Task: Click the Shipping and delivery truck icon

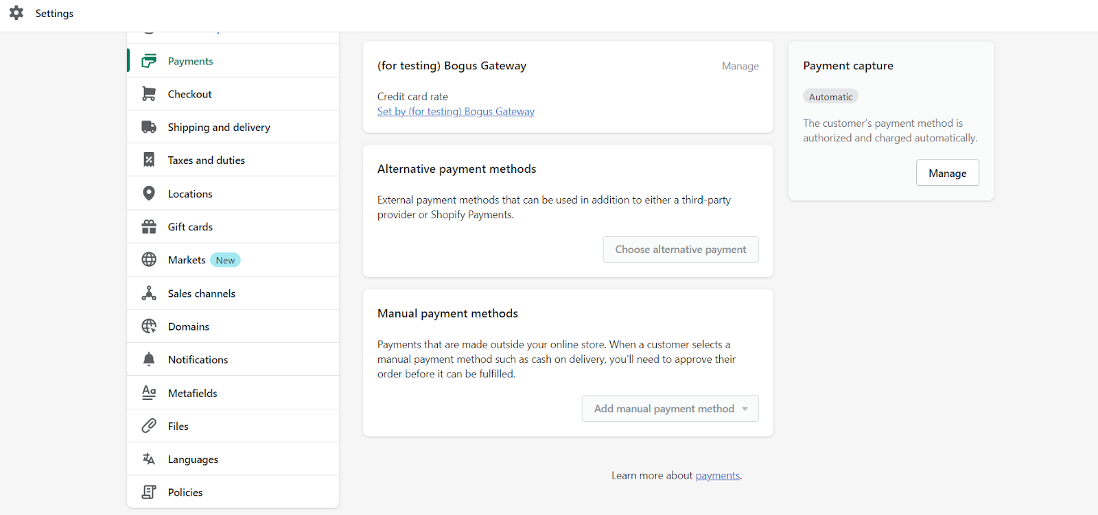Action: [149, 127]
